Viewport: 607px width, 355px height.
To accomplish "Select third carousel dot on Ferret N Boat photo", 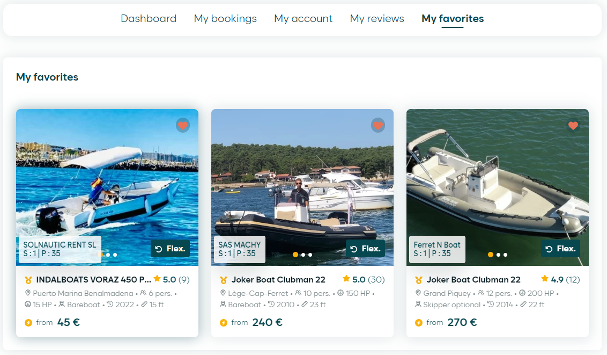I will coord(505,255).
